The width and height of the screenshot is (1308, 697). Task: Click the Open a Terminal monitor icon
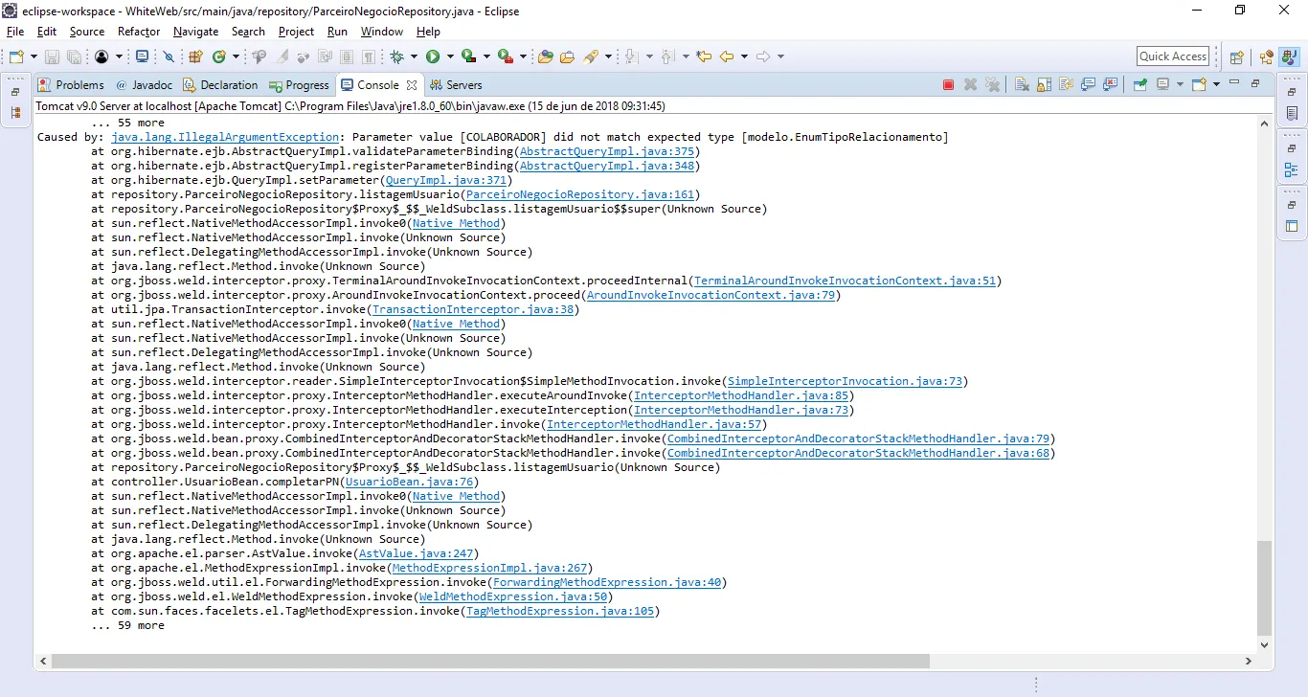click(143, 57)
